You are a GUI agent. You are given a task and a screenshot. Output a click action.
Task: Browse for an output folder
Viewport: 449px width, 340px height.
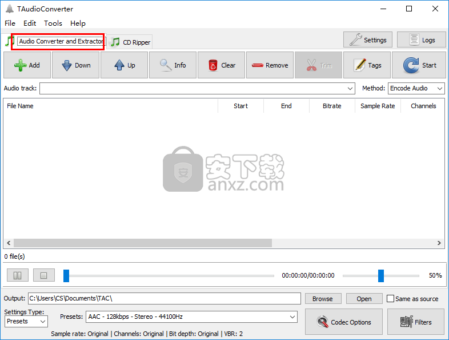tap(323, 299)
